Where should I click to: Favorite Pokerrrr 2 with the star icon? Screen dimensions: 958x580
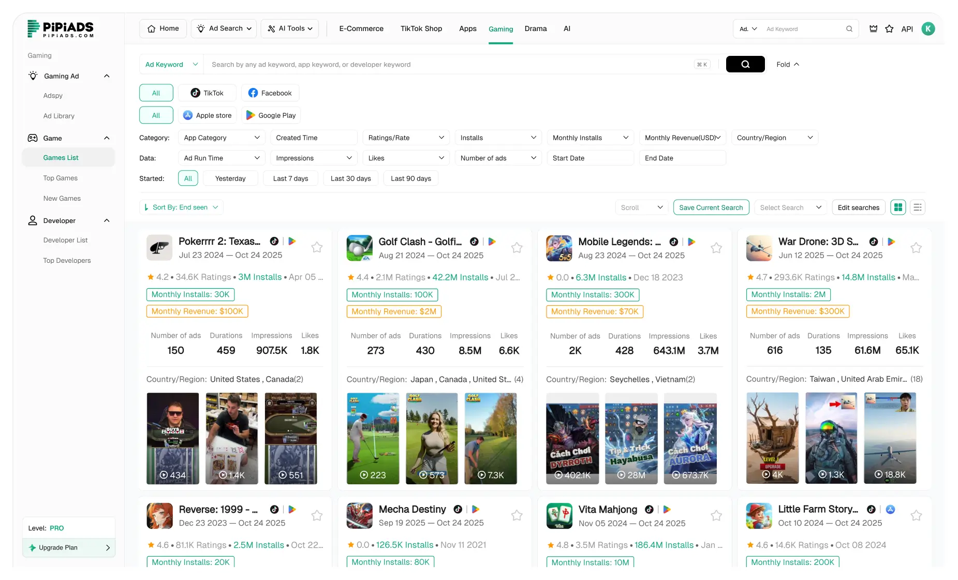317,247
